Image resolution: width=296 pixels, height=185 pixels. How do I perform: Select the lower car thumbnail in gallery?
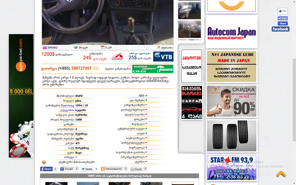(189, 30)
